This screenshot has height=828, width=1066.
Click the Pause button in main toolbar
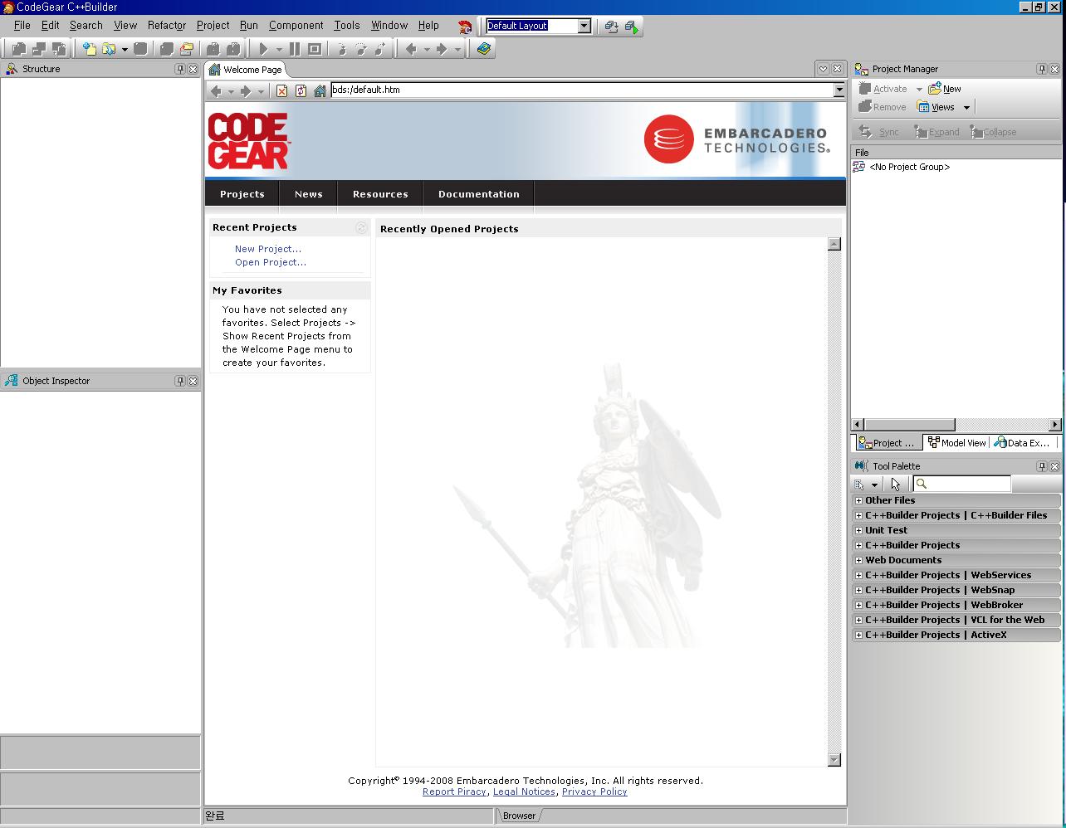[294, 49]
